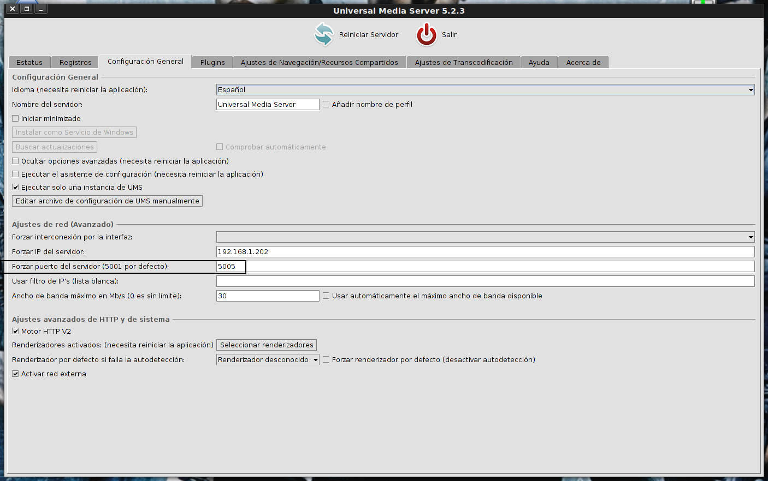This screenshot has width=768, height=481.
Task: Click the Reiniciar Servidor label
Action: (369, 34)
